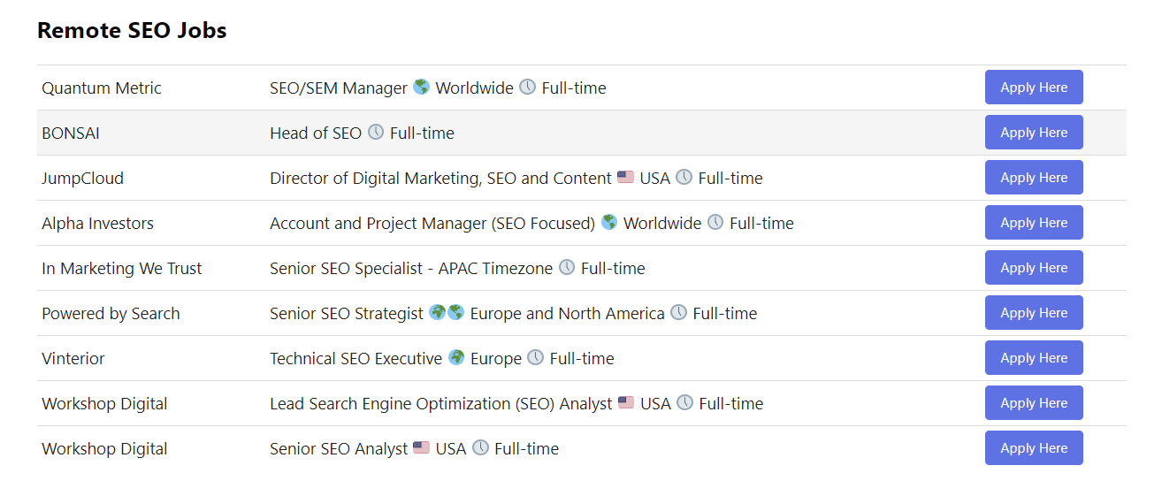This screenshot has width=1162, height=496.
Task: Click the Head of SEO job title
Action: click(316, 134)
